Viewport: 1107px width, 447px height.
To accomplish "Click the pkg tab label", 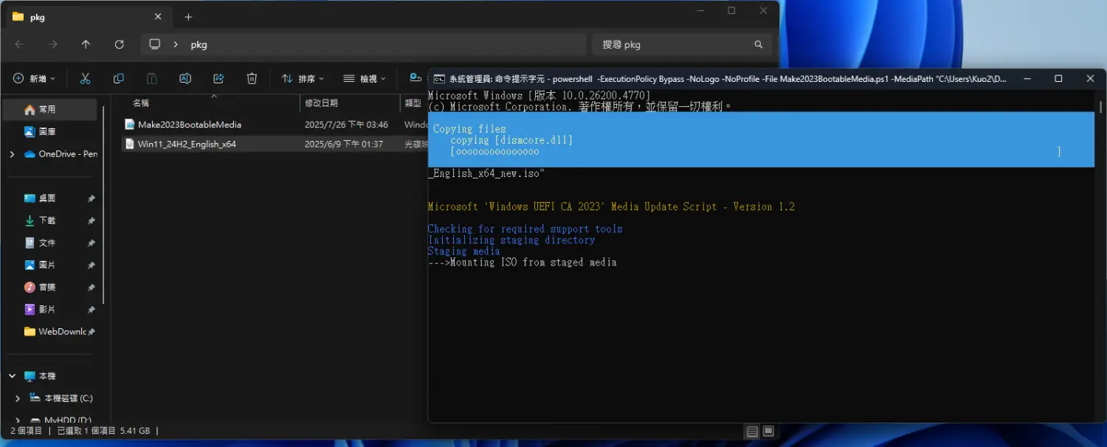I will pyautogui.click(x=38, y=17).
